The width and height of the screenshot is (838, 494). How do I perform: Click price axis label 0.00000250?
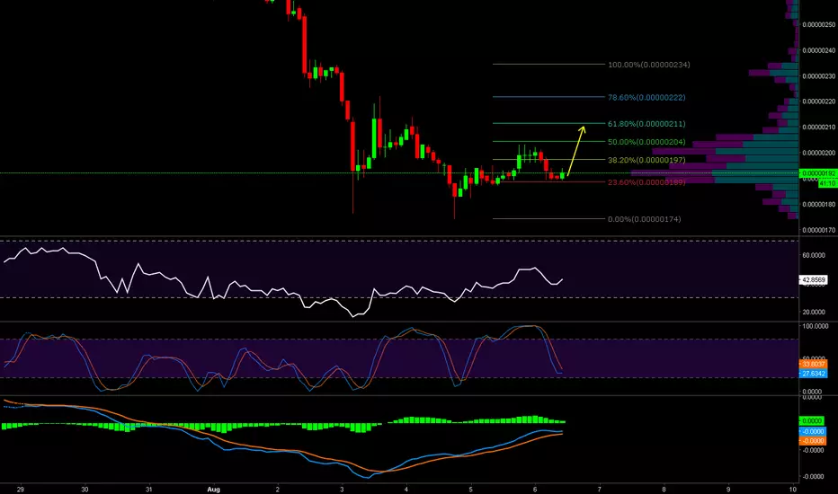pyautogui.click(x=819, y=24)
